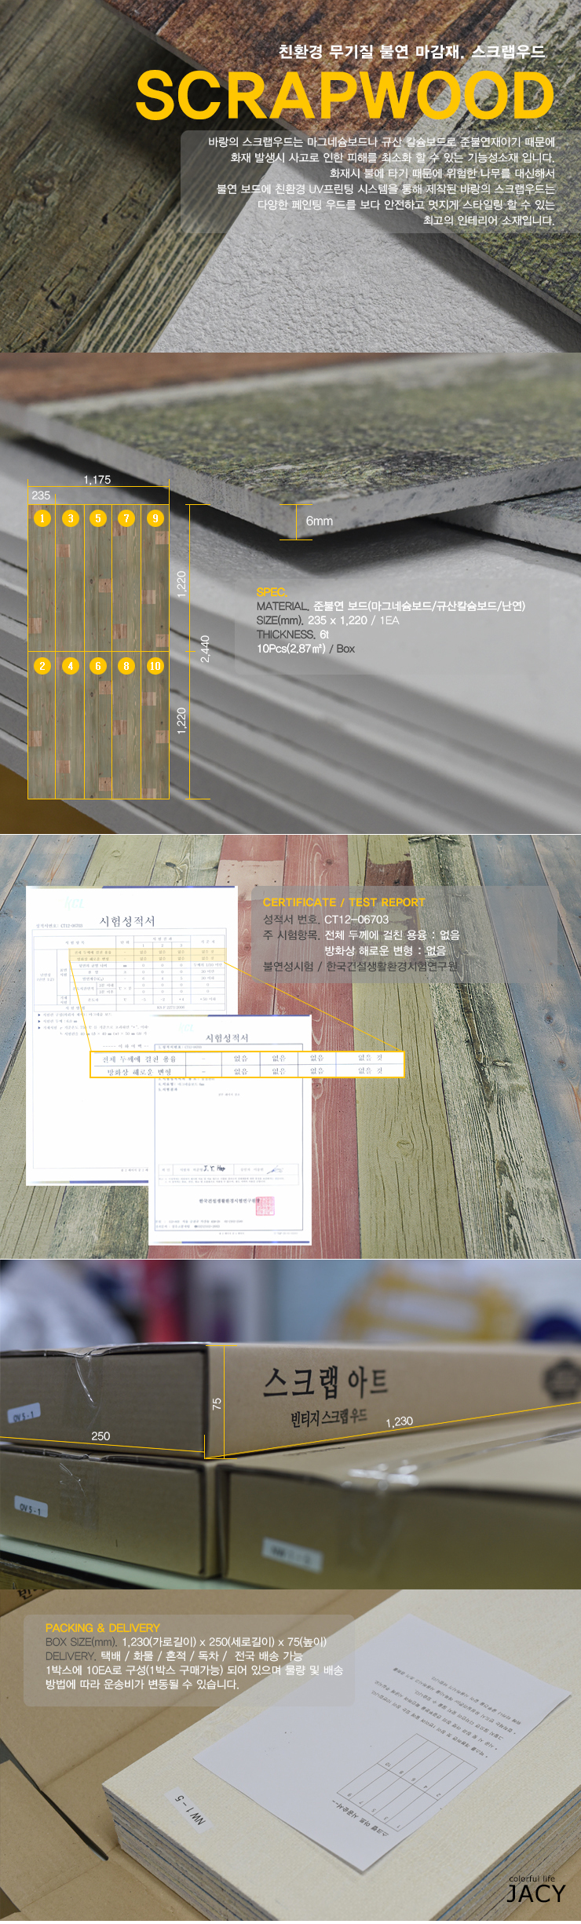Click the PACKING & DELIVERY heading
Screen dimensions: 581x1924
103,1628
